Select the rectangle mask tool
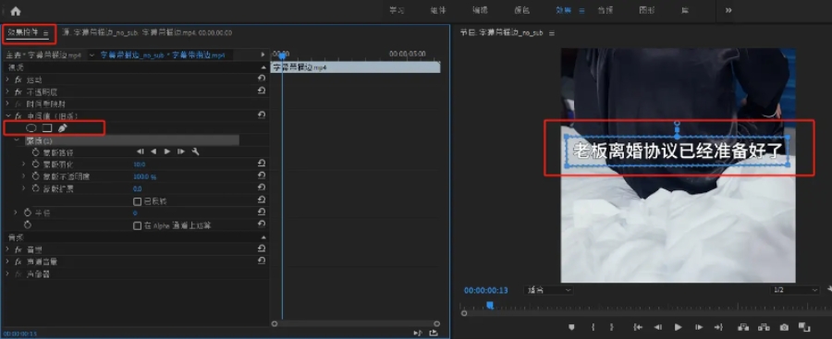832x339 pixels. coord(47,127)
